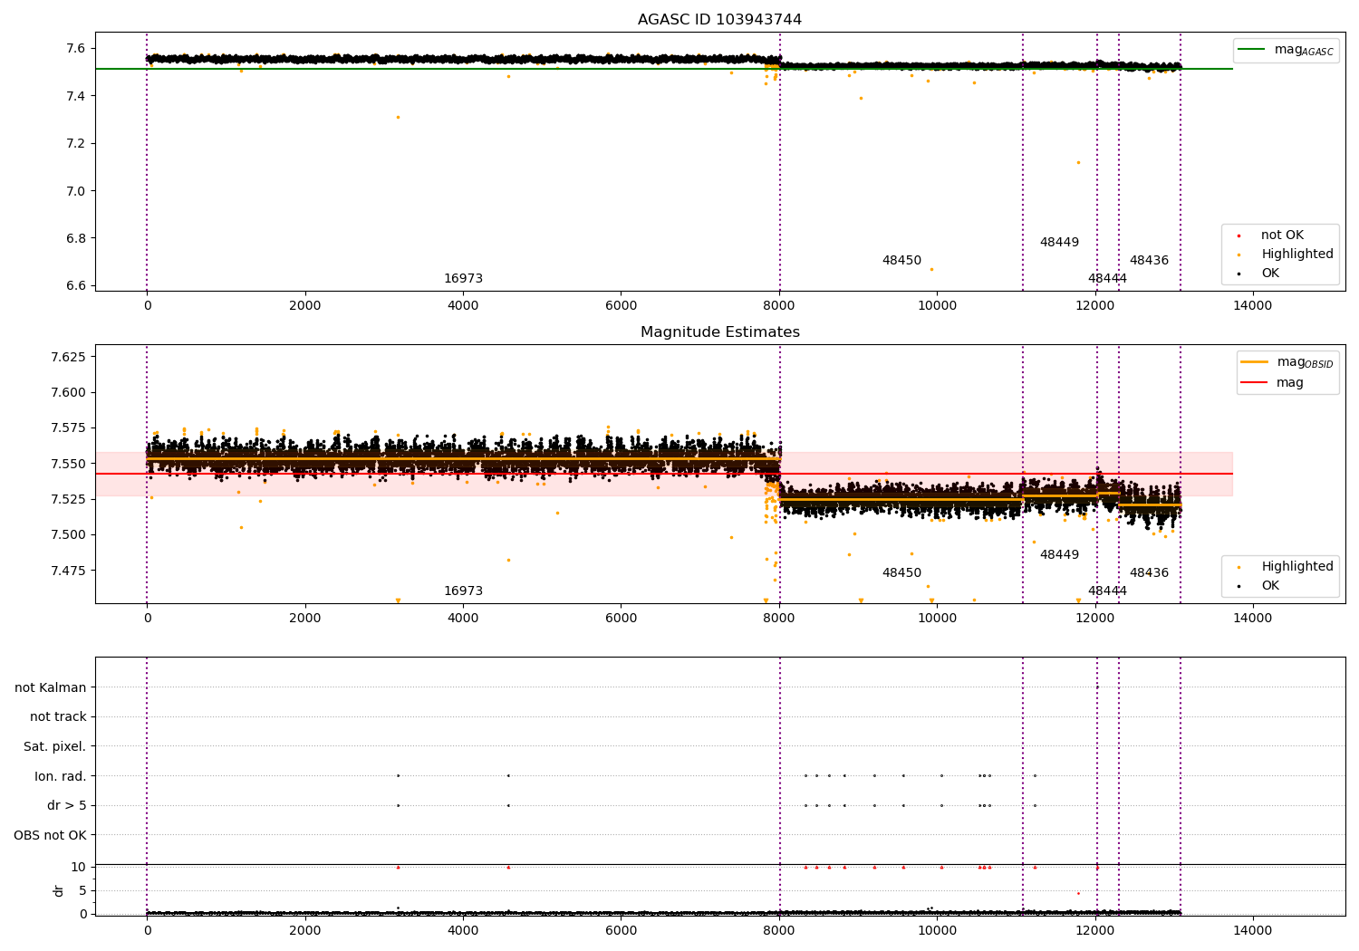Click the orange outlier point near 7.12 in top plot
This screenshot has height=951, width=1359.
tap(1078, 162)
